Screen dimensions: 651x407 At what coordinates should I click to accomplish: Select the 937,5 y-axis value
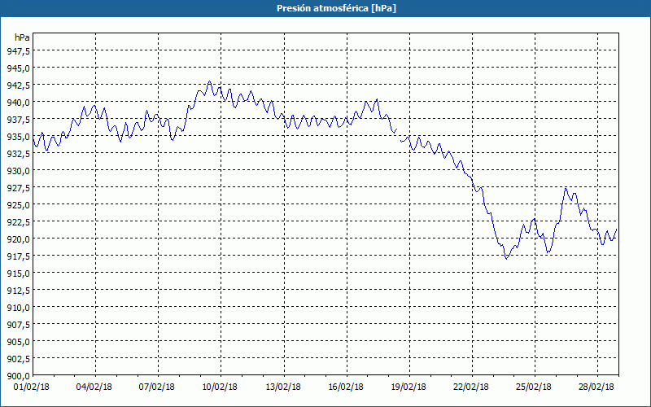tap(18, 119)
